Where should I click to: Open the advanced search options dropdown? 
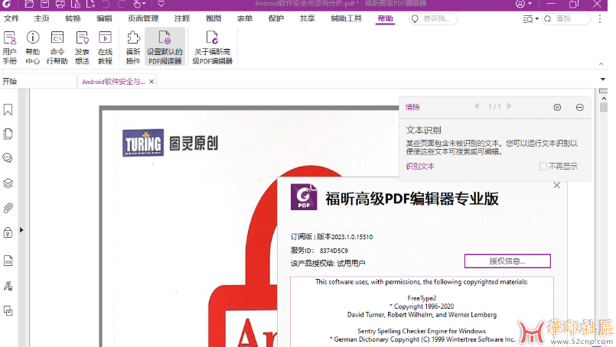pyautogui.click(x=531, y=19)
